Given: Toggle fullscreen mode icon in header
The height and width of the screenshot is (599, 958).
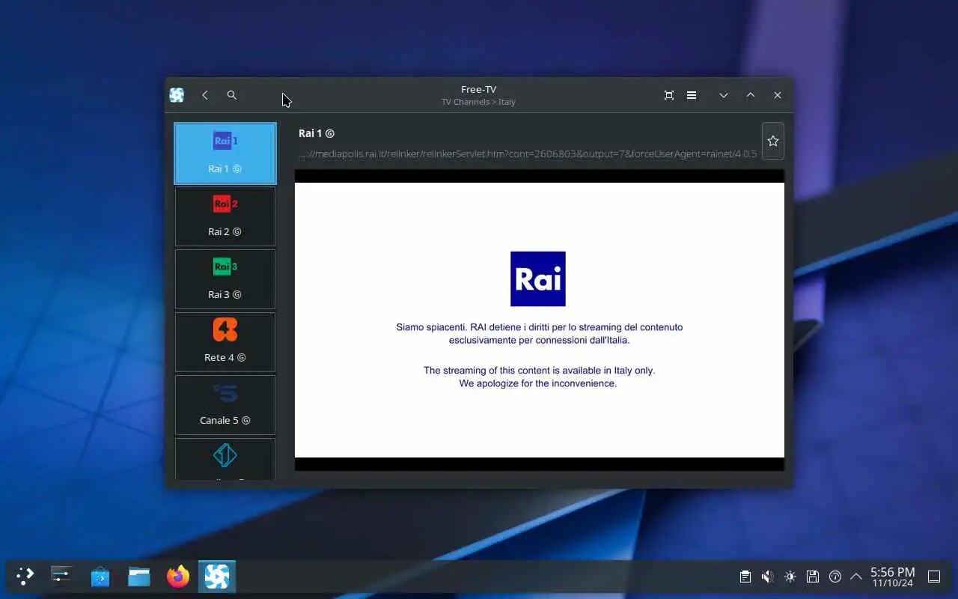Looking at the screenshot, I should (x=669, y=95).
